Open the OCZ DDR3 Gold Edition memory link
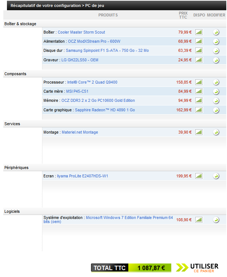This screenshot has height=277, width=227. pos(98,100)
